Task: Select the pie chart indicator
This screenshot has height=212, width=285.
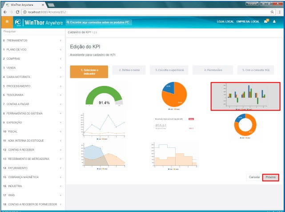Action: point(174,96)
